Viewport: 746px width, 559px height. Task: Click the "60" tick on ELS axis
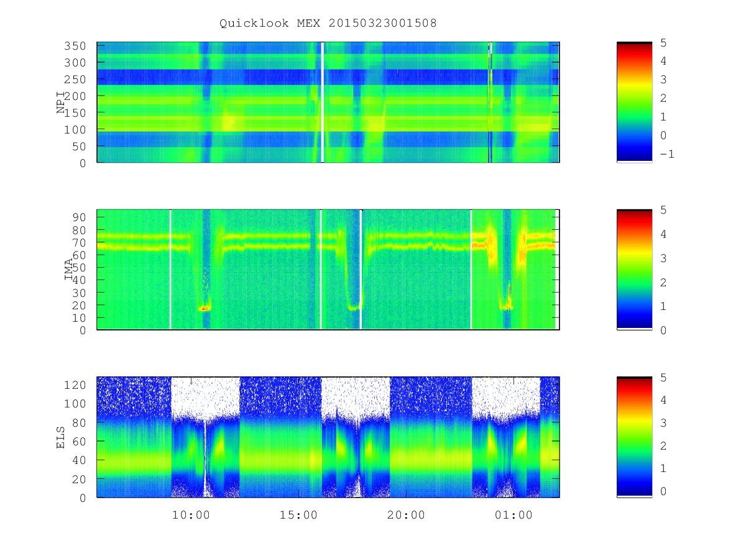pos(80,442)
